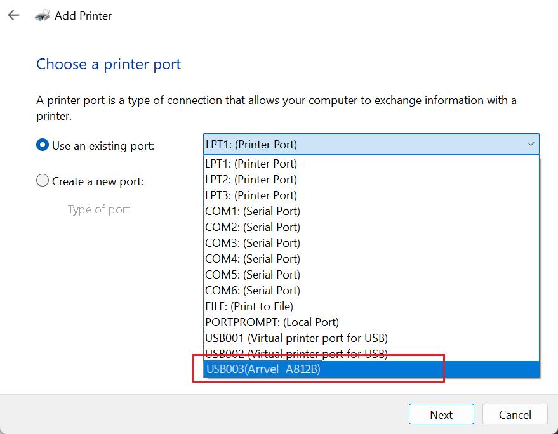The image size is (558, 434).
Task: Choose 'PORTPROMPT: (Local Port)' entry
Action: pyautogui.click(x=371, y=322)
